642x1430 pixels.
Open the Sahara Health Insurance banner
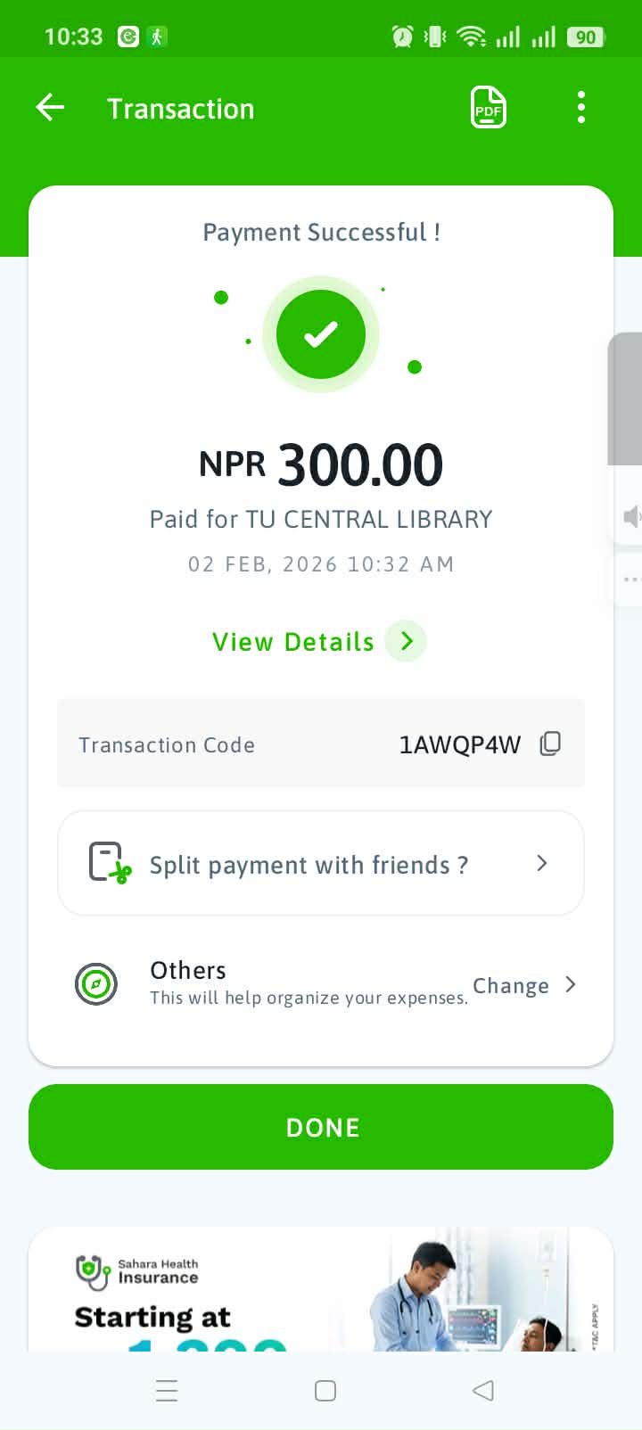[321, 1293]
